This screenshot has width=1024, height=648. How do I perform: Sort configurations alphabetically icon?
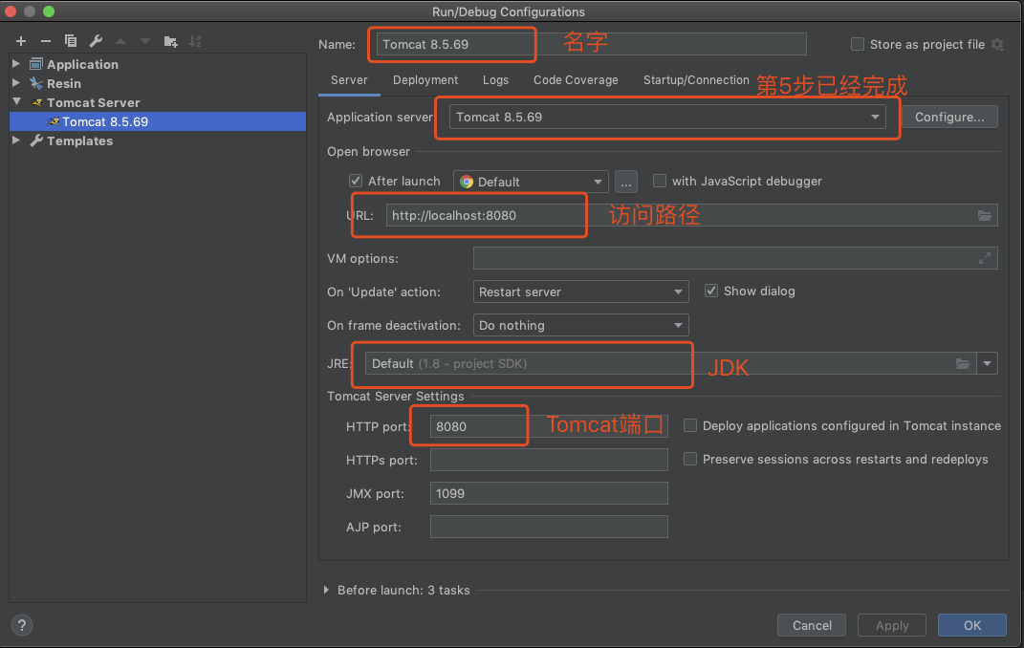[x=195, y=41]
